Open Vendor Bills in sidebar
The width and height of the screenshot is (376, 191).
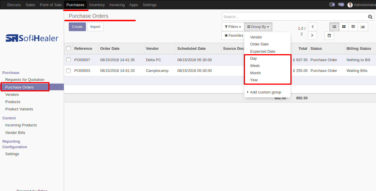click(15, 132)
